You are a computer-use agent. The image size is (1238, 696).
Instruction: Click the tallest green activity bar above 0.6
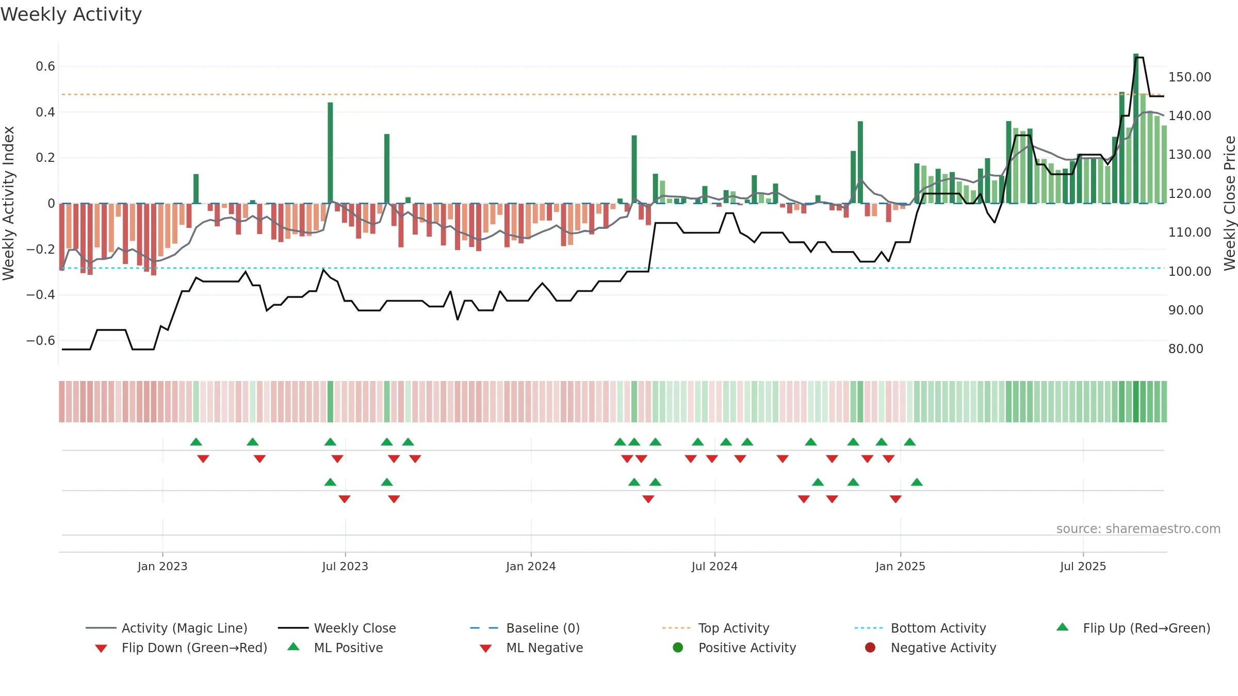(x=1136, y=128)
